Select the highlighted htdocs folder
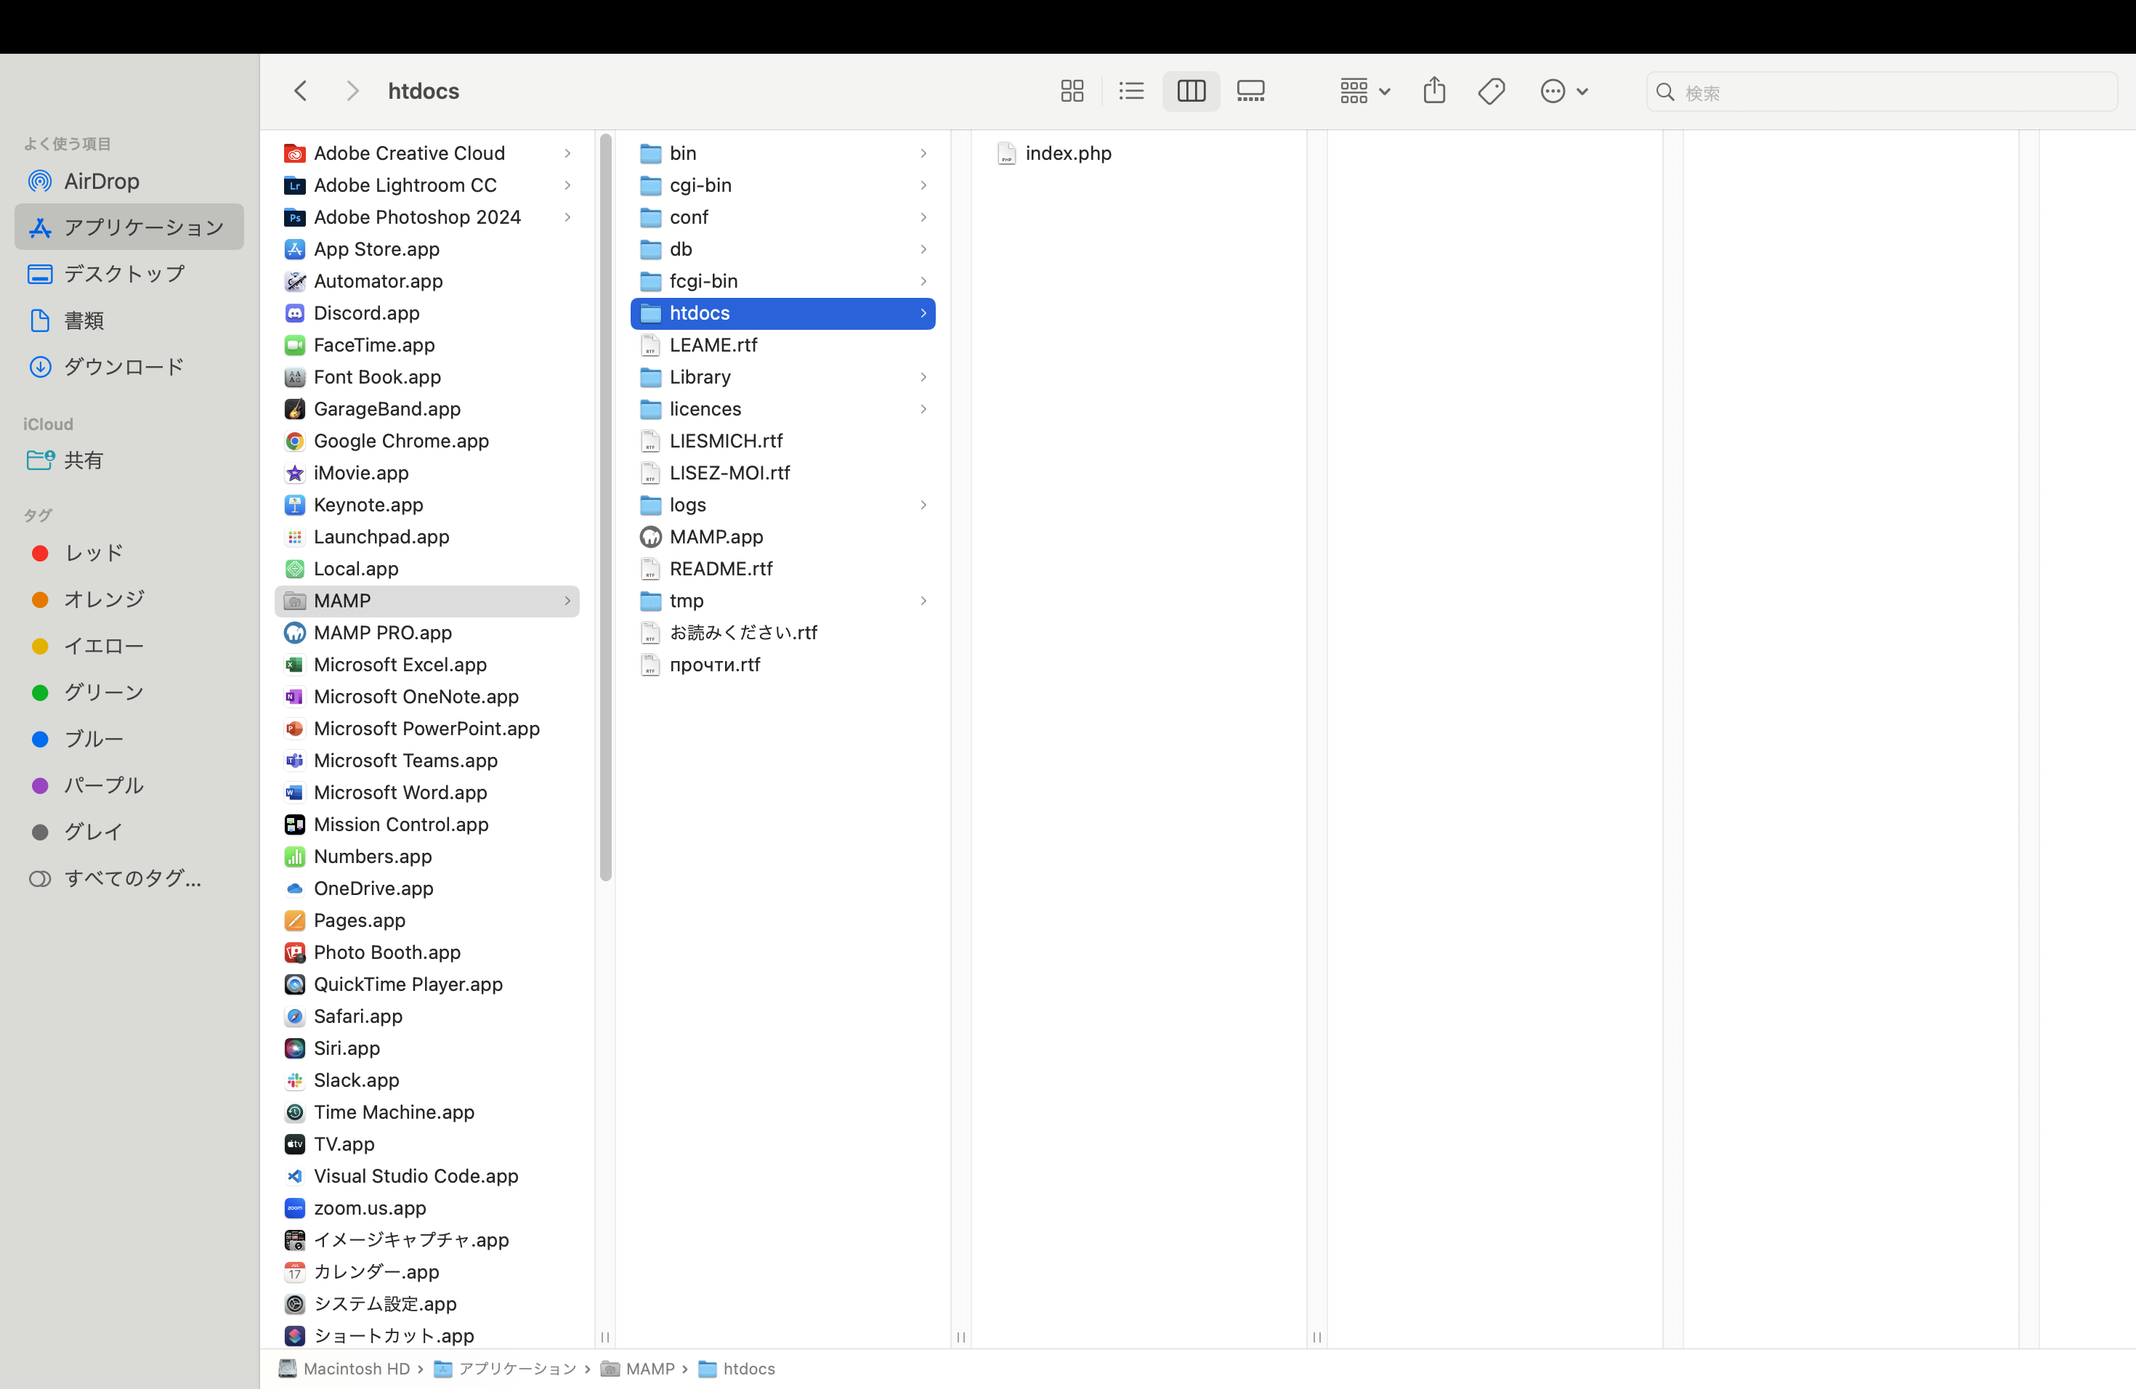 (782, 313)
